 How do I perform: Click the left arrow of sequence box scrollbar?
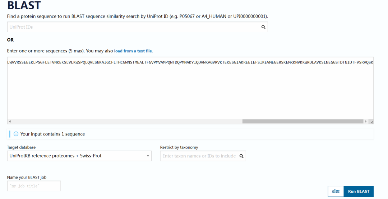pyautogui.click(x=10, y=122)
